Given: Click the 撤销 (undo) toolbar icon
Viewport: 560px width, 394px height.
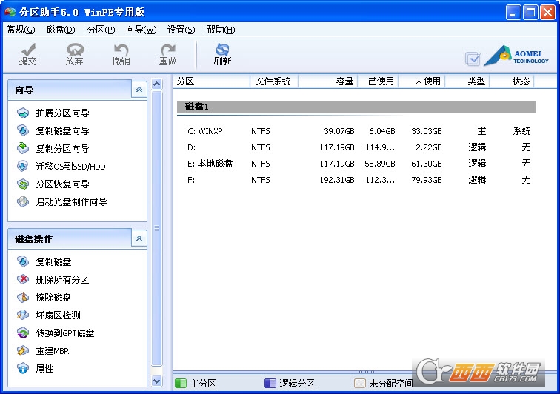Looking at the screenshot, I should coord(121,54).
